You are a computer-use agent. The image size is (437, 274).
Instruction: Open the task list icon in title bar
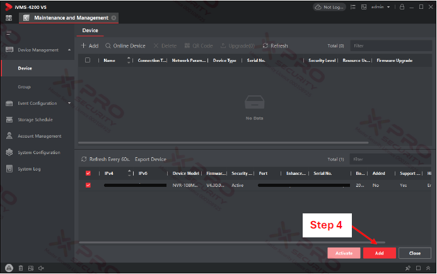[353, 7]
